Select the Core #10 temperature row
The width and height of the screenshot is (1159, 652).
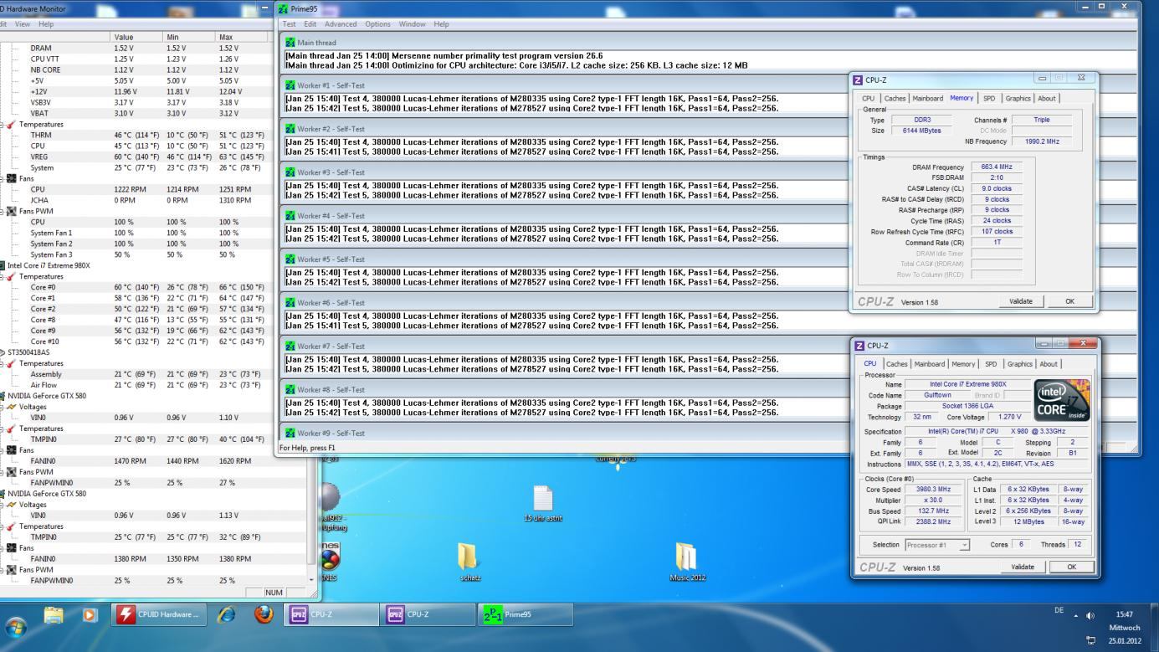click(x=134, y=341)
